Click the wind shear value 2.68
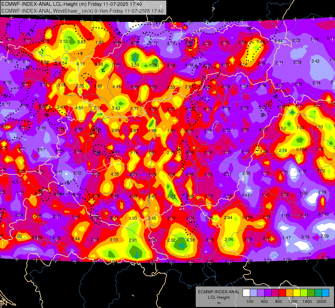Image resolution: width=335 pixels, height=308 pixels. click(322, 192)
